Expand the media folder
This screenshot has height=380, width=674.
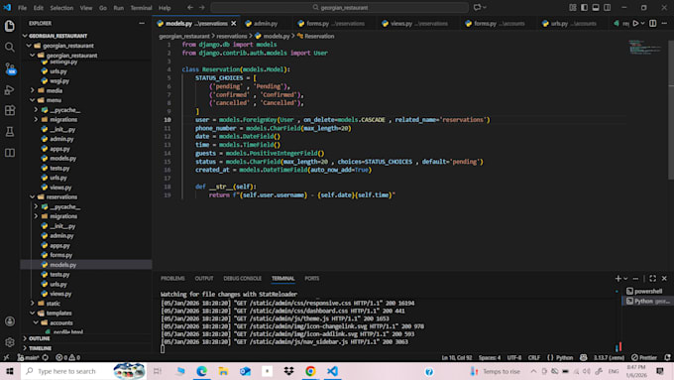(x=33, y=90)
